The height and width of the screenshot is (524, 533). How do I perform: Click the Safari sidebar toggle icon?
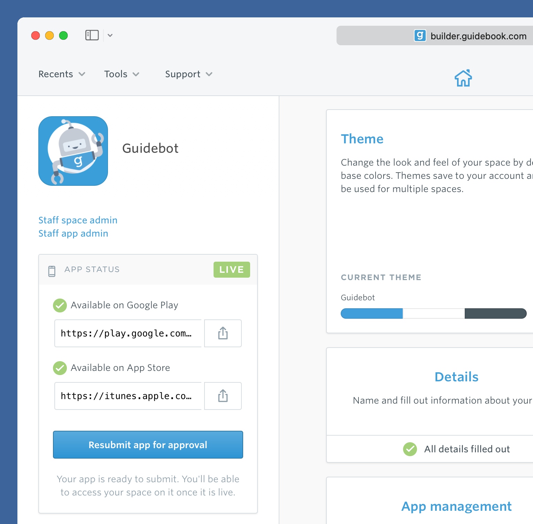[x=92, y=35]
